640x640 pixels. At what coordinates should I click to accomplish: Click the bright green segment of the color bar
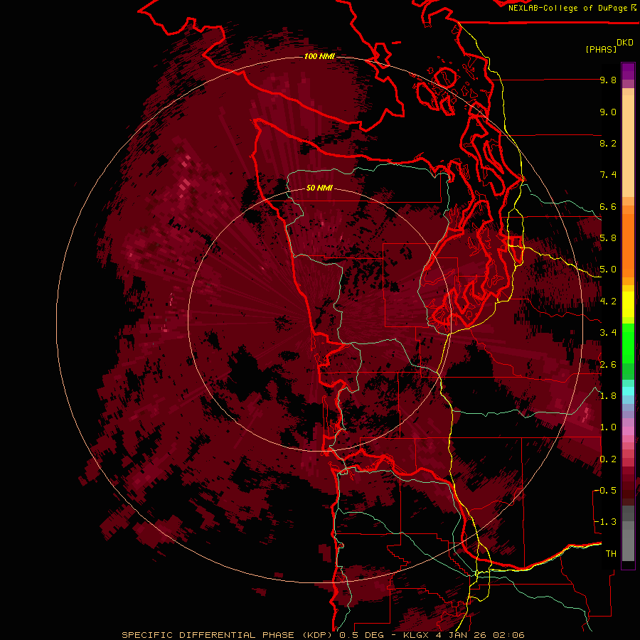(x=628, y=343)
